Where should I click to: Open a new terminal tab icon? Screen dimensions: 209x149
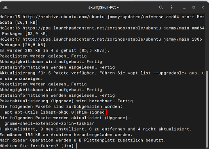click(5, 7)
